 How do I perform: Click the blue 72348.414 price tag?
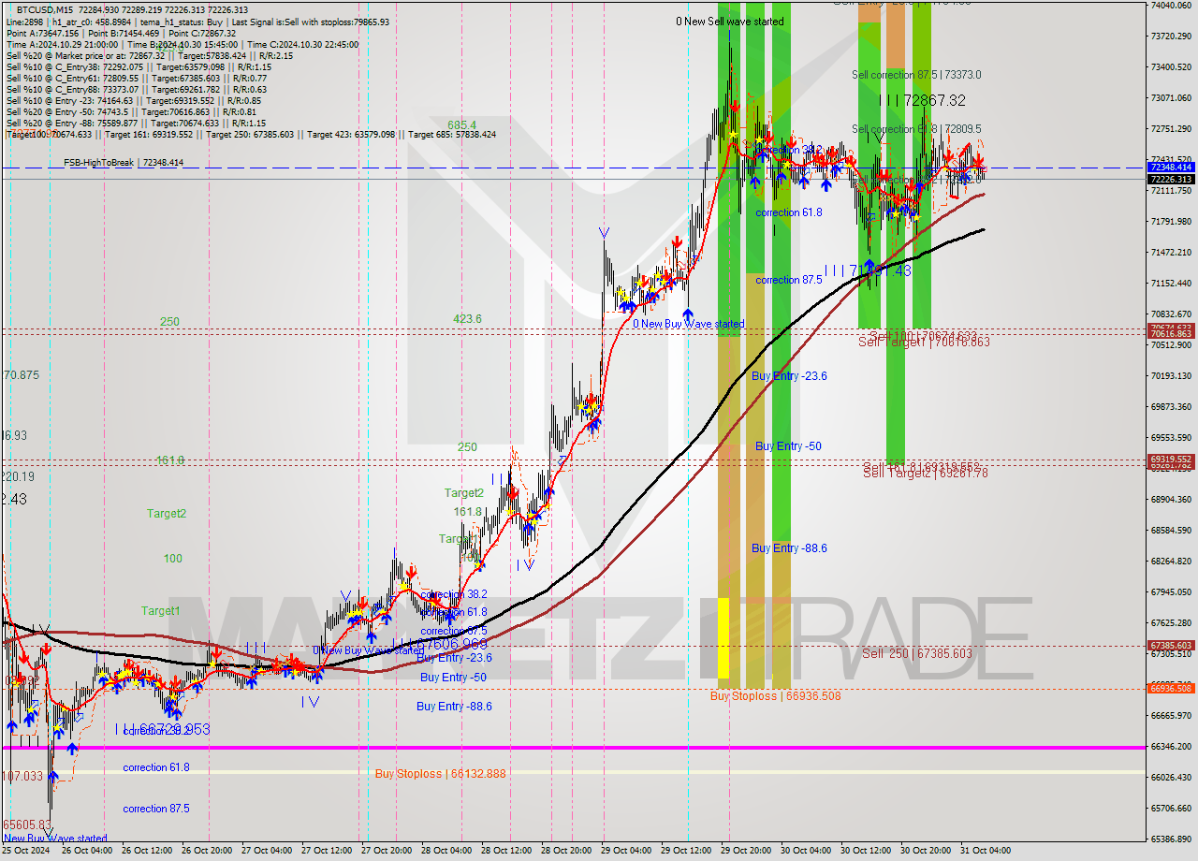1171,167
